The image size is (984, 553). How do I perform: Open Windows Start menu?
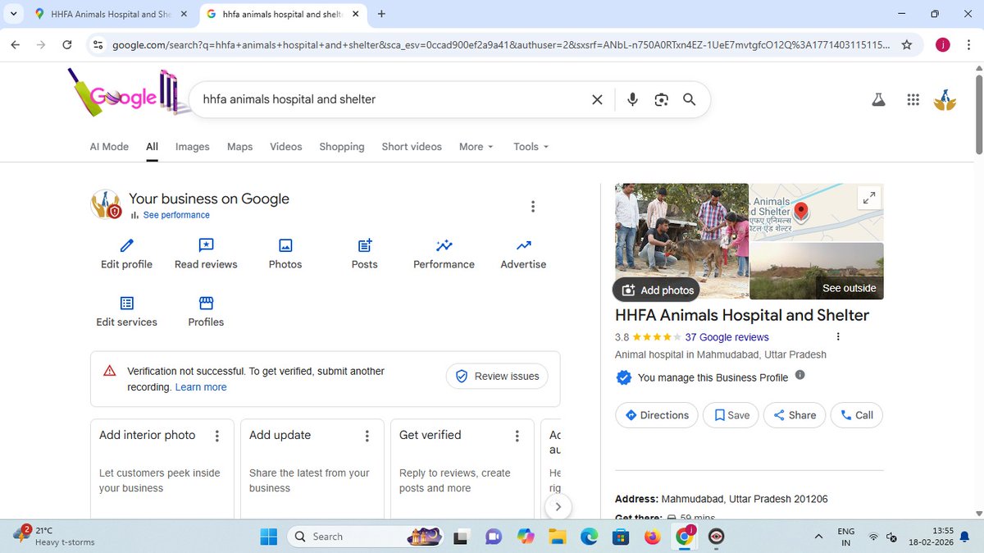(x=269, y=537)
